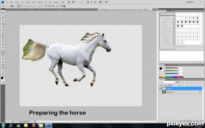Switch to the Channels tab
This screenshot has height=128, width=205.
(x=168, y=80)
